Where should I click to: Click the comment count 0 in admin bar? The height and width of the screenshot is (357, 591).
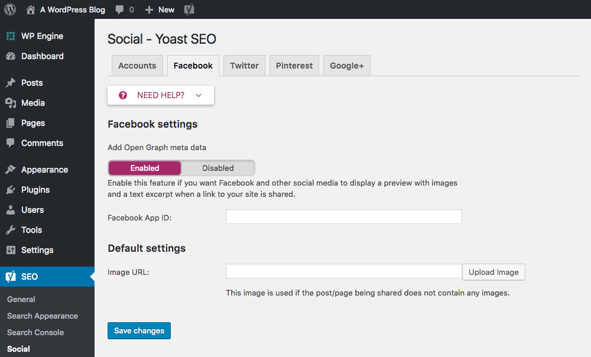(132, 10)
